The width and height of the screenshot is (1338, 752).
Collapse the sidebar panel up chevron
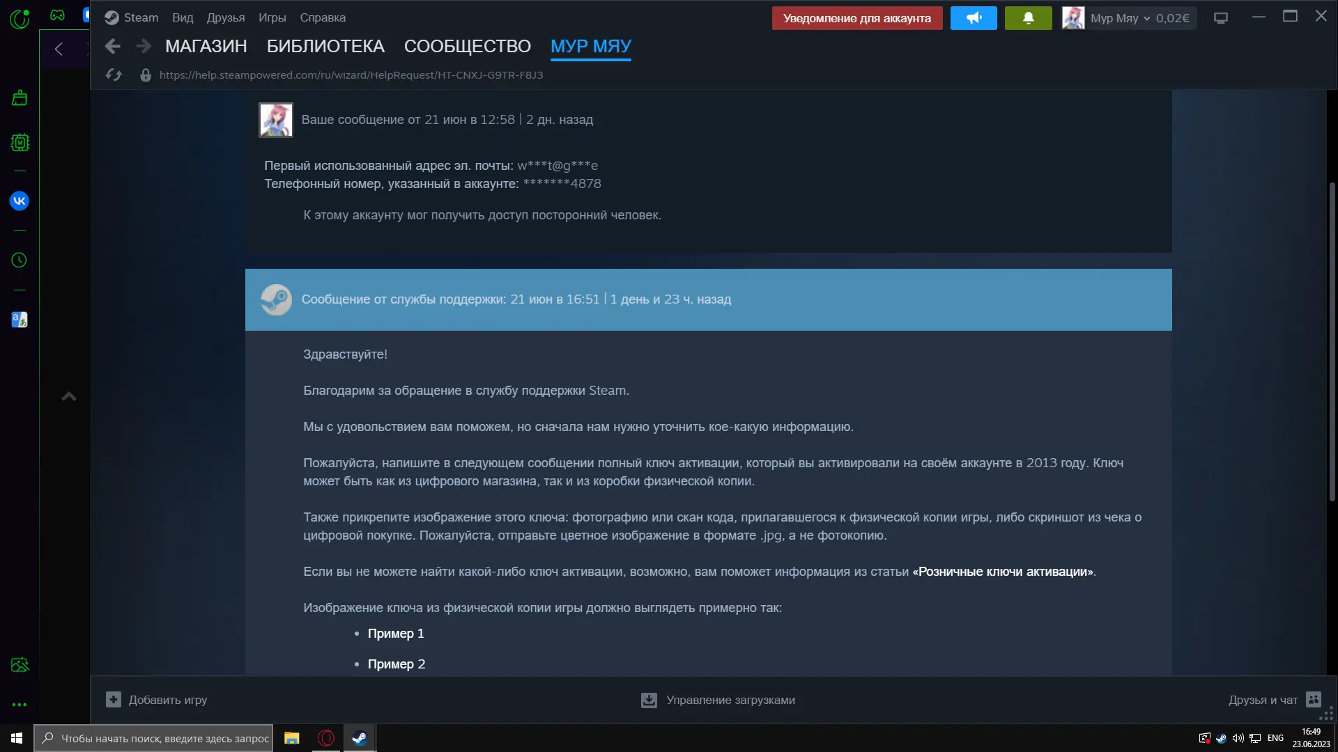pos(69,397)
